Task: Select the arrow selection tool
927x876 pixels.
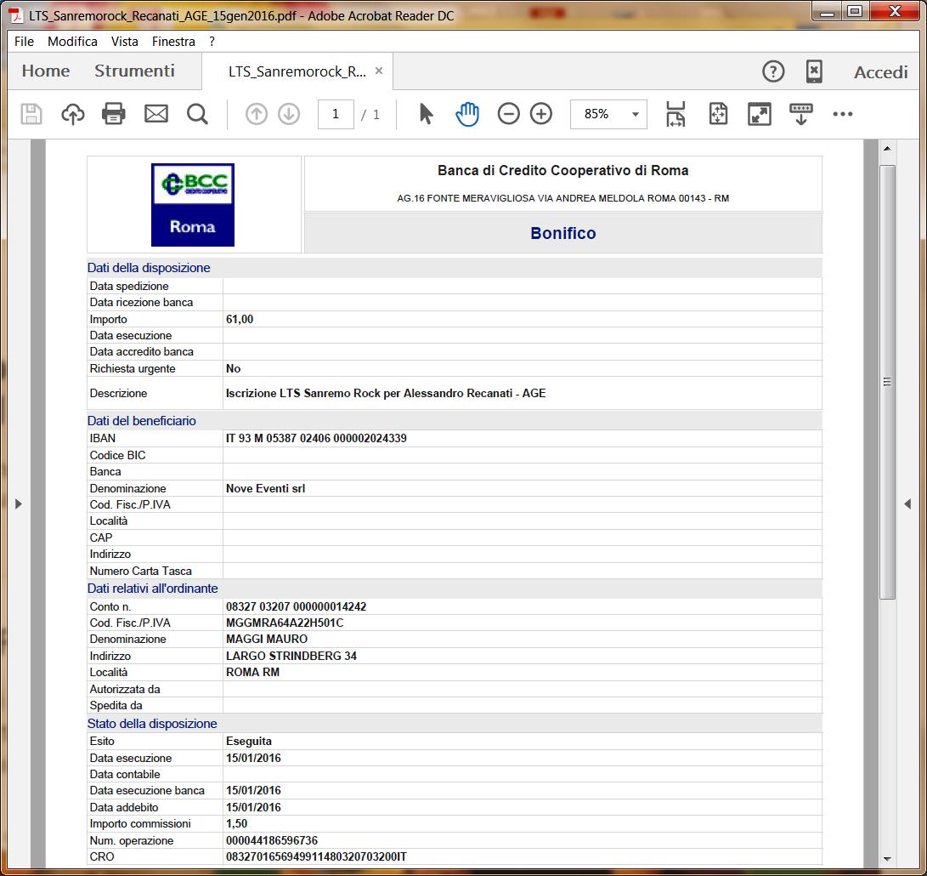Action: 426,114
